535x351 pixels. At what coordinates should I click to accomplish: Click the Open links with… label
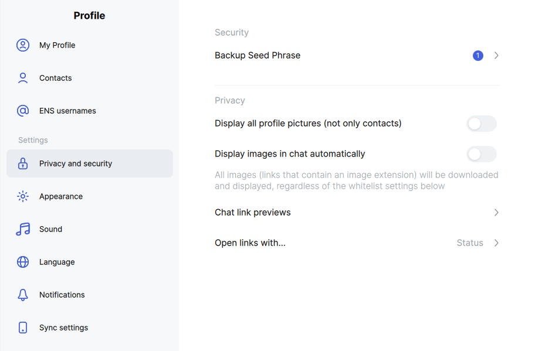coord(250,243)
